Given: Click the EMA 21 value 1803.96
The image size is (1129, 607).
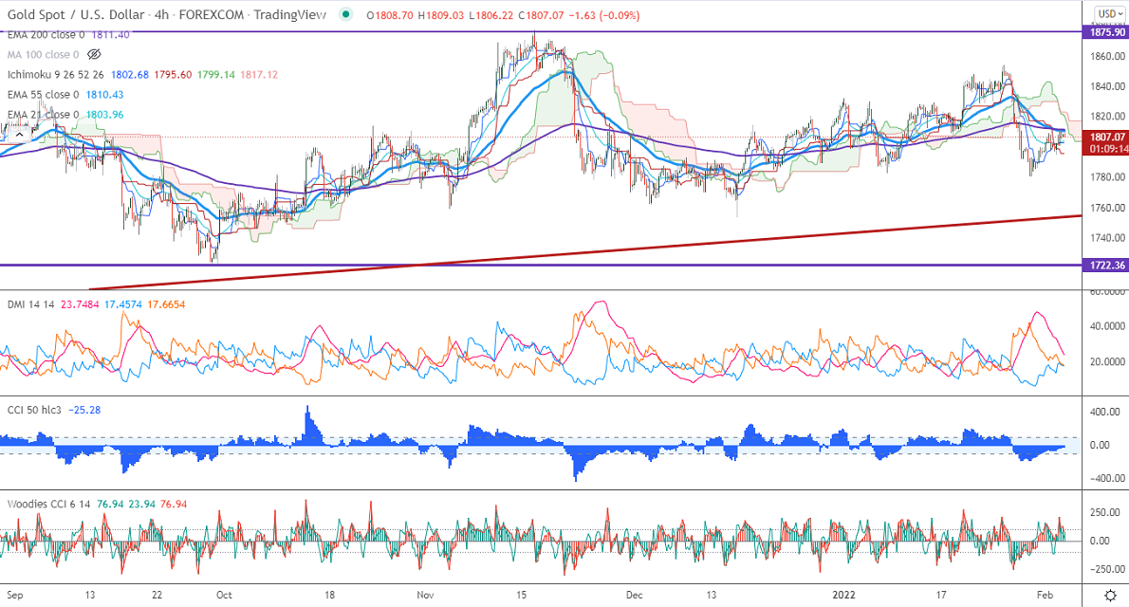Looking at the screenshot, I should [104, 115].
